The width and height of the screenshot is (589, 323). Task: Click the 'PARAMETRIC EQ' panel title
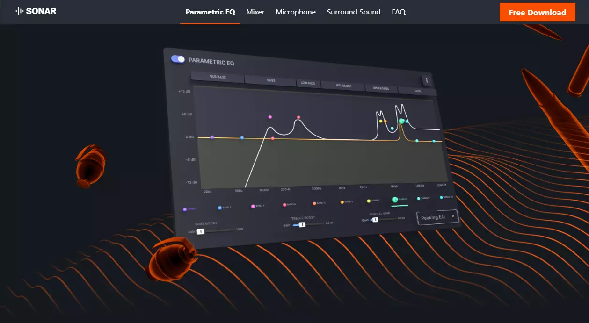coord(211,61)
